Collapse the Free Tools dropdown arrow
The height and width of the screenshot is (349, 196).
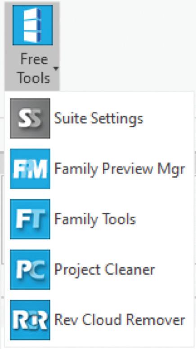click(56, 68)
